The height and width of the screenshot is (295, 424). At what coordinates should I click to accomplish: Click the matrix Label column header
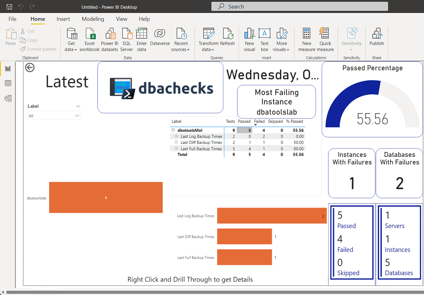(x=176, y=121)
